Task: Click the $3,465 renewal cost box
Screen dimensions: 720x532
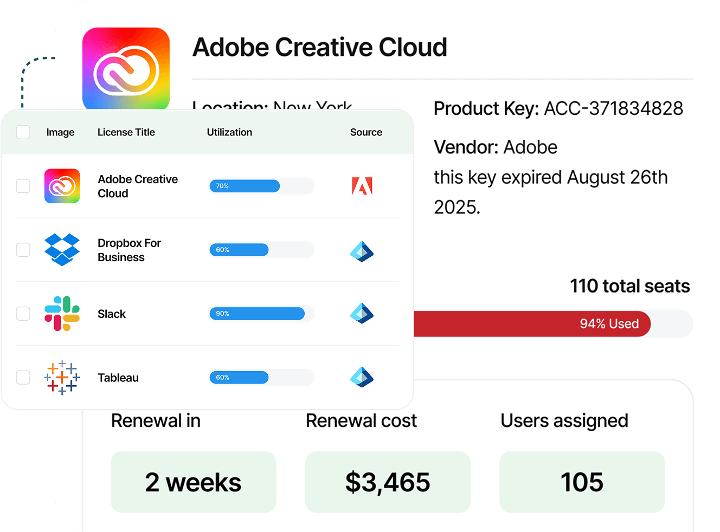Action: click(388, 482)
